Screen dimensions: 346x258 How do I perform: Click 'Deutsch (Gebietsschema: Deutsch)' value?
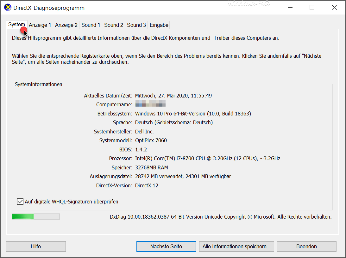(174, 122)
